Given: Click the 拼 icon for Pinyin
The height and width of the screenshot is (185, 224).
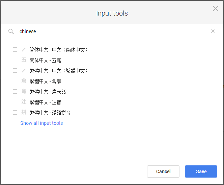Looking at the screenshot, I should point(24,112).
